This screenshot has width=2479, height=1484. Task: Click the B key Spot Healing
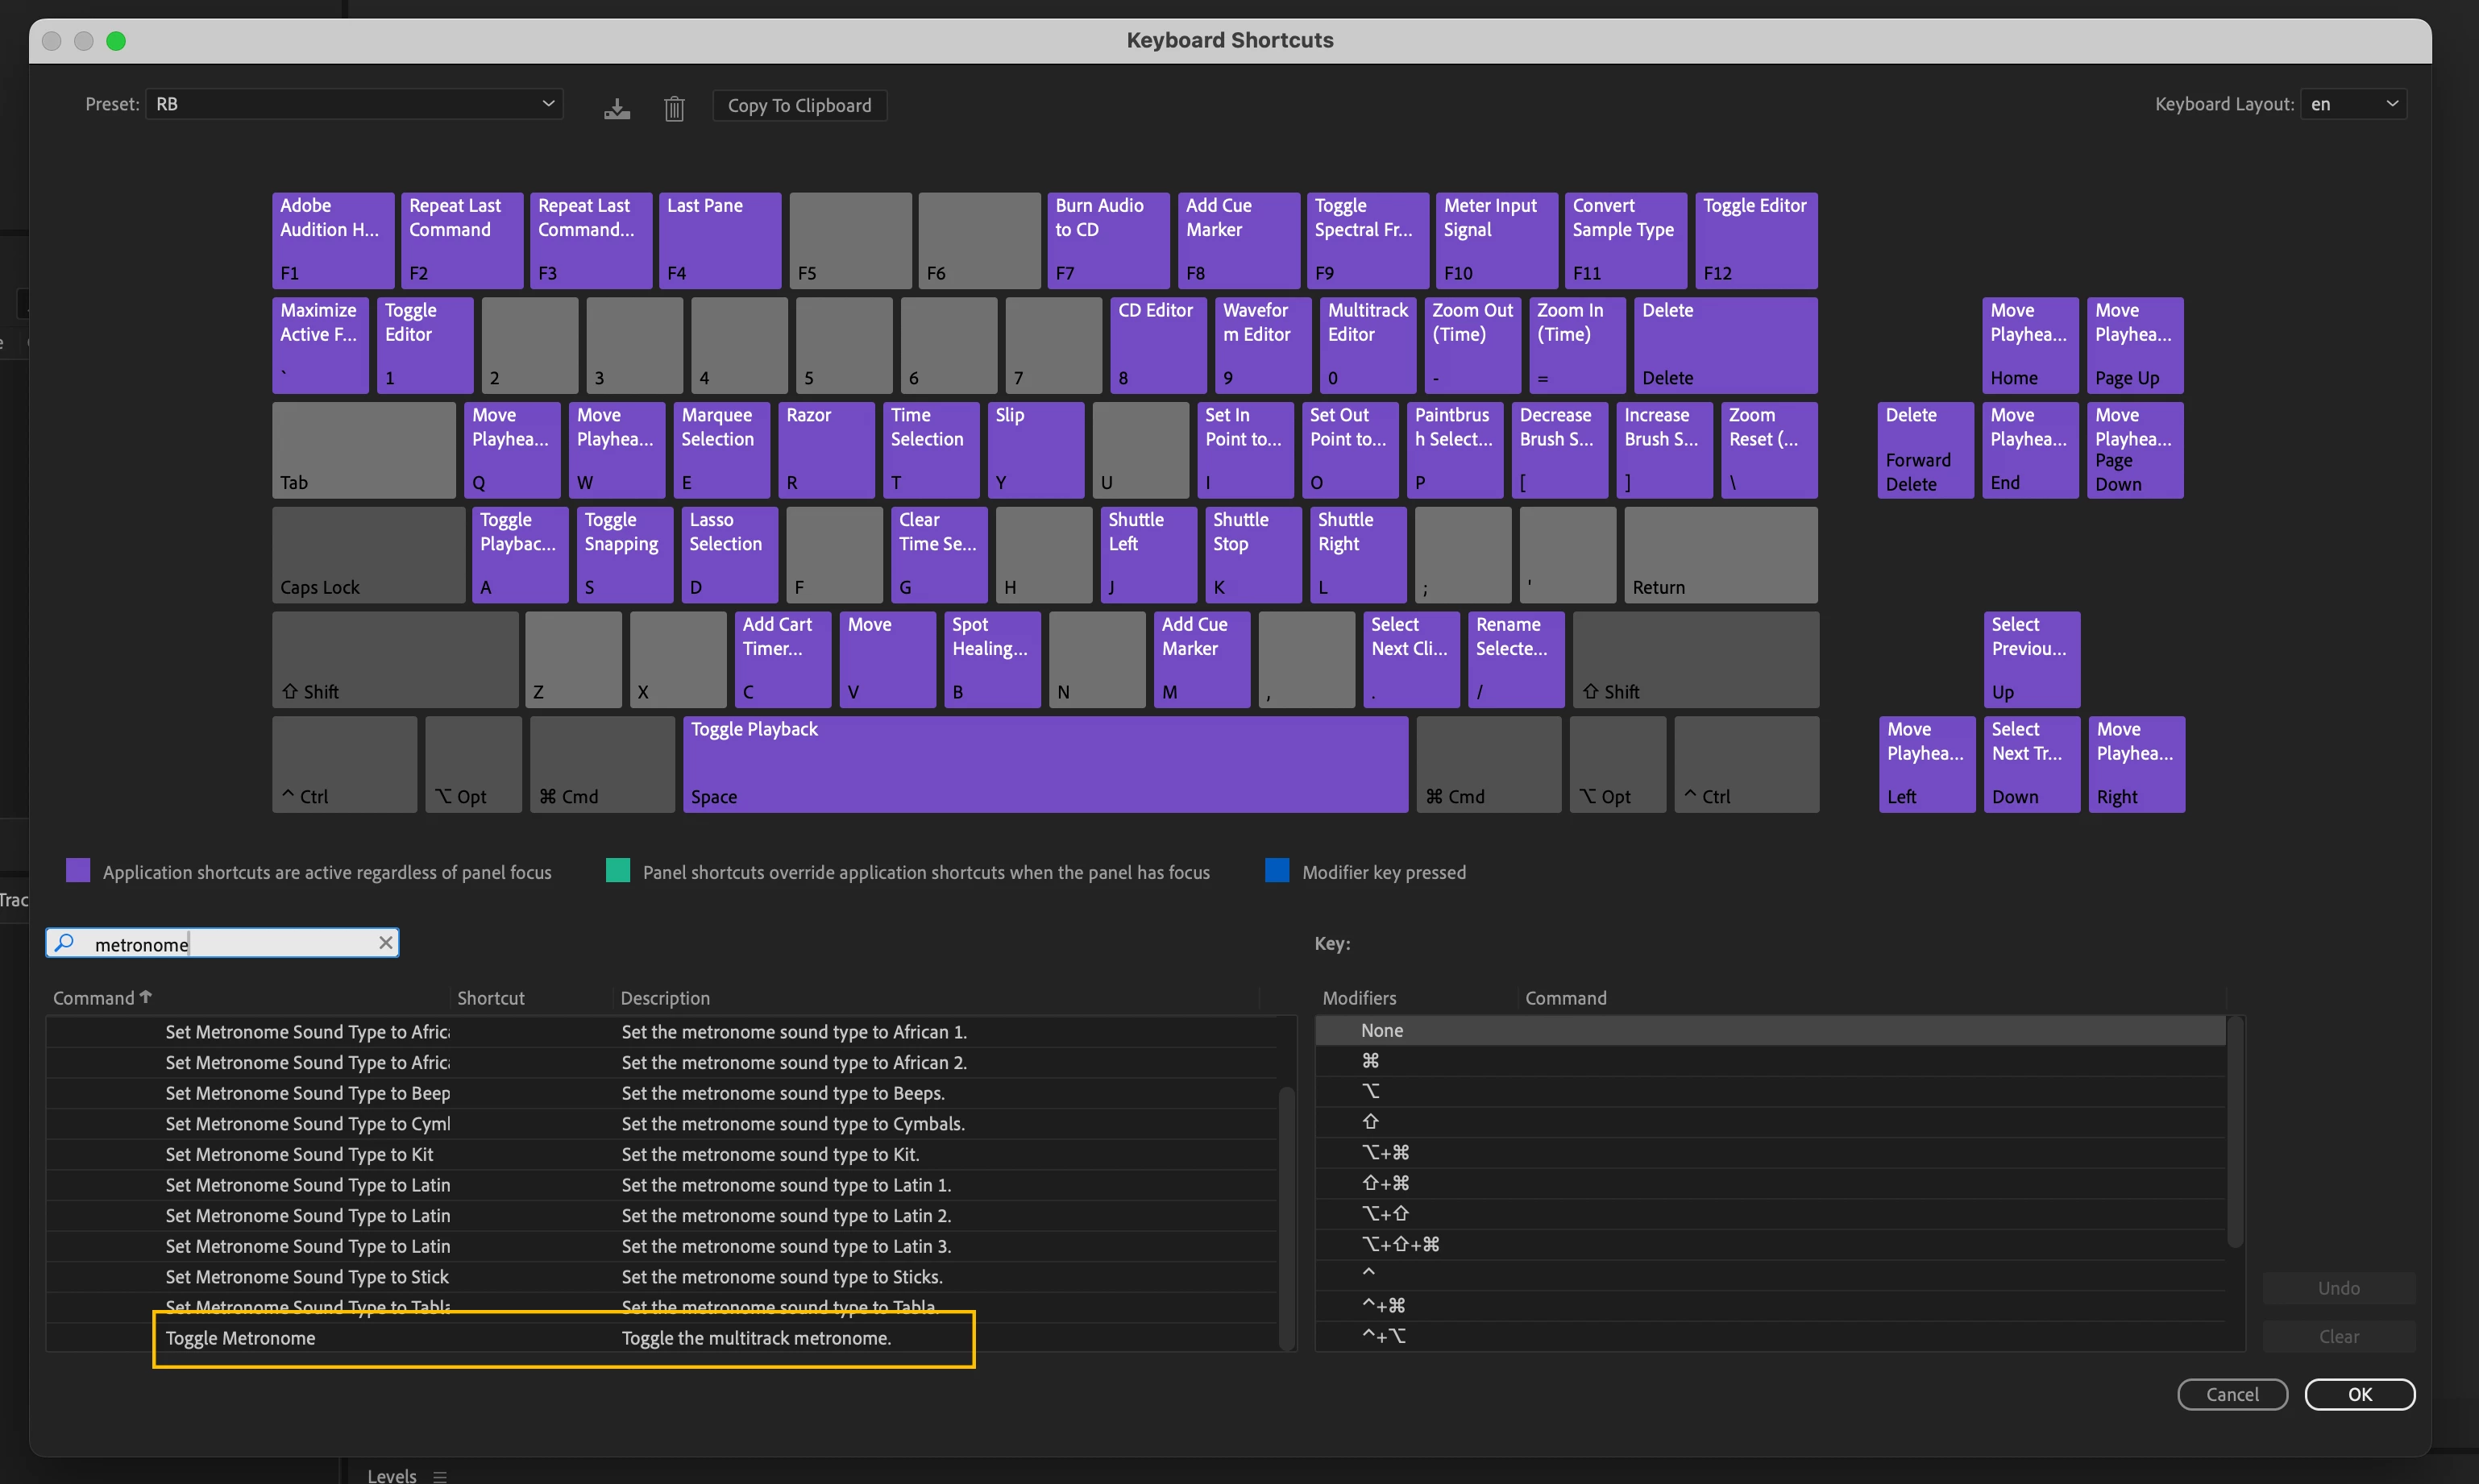tap(992, 660)
